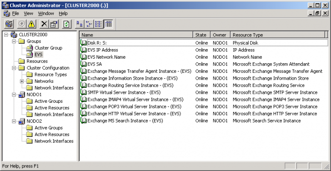
Task: Collapse the NODO1 tree node
Action: pyautogui.click(x=14, y=95)
